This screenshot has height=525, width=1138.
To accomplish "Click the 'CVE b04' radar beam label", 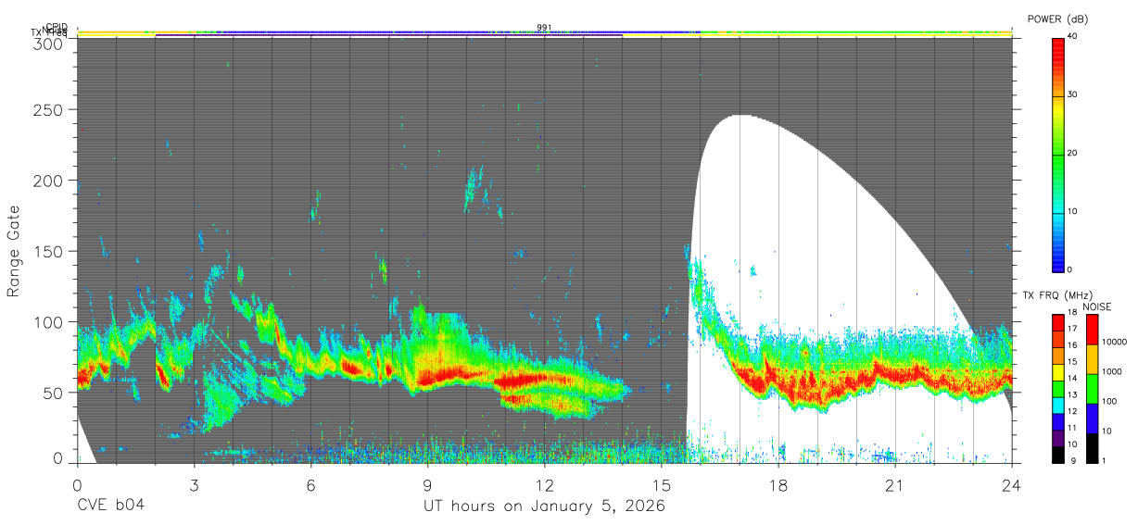I will (x=109, y=506).
